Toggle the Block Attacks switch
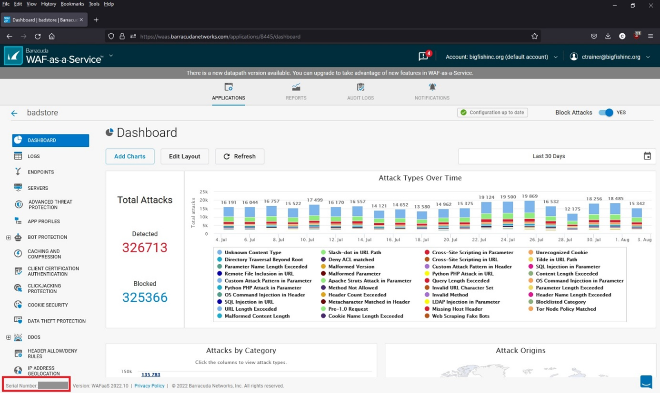660x393 pixels. 606,113
